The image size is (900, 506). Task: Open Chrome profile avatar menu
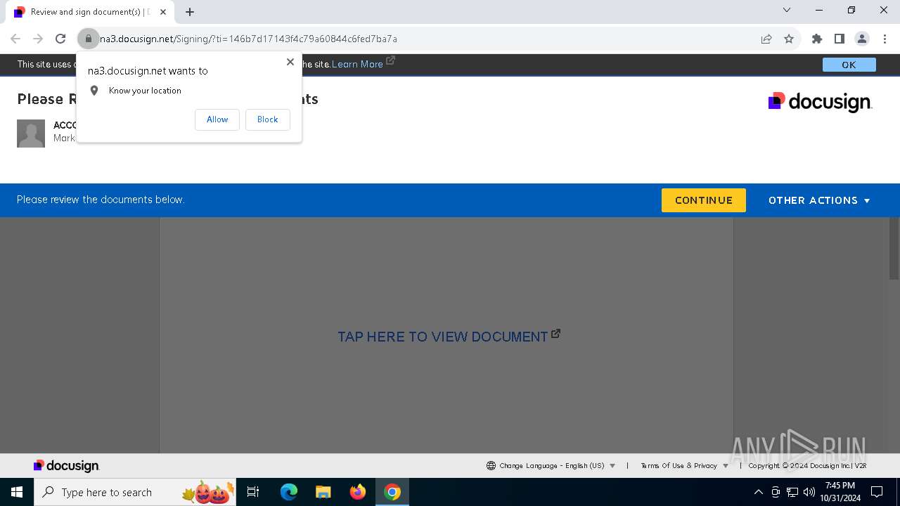pos(862,39)
